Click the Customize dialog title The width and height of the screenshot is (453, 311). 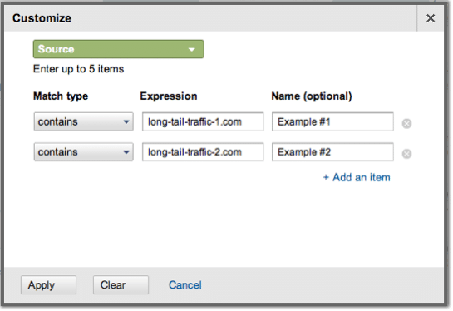[42, 18]
